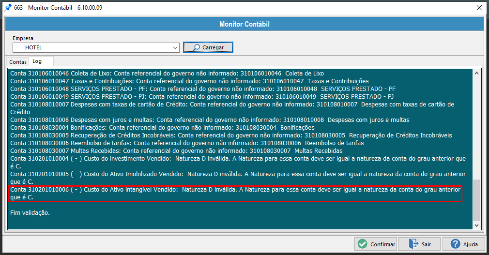Open Ajuda button label

coord(470,244)
